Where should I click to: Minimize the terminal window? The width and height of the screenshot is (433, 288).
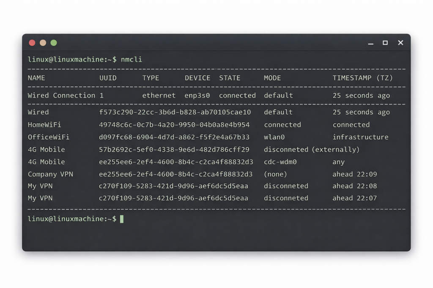(371, 43)
